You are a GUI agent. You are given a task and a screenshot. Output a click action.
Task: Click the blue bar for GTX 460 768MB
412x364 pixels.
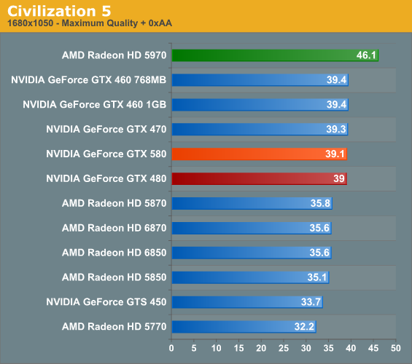pos(260,80)
